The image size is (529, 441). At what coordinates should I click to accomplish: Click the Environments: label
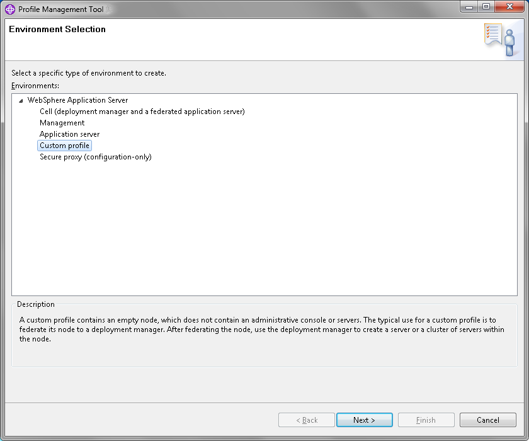pyautogui.click(x=35, y=86)
